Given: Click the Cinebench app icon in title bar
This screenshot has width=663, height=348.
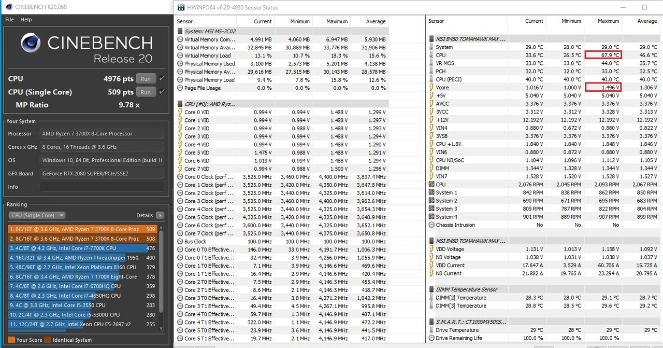Looking at the screenshot, I should (9, 7).
